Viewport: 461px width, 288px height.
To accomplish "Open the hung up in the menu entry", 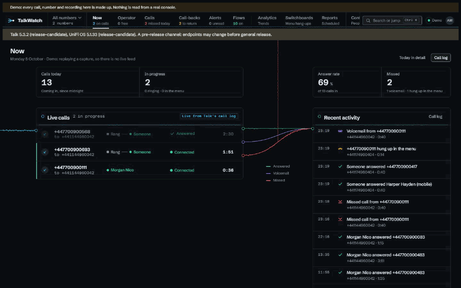I will [x=382, y=152].
